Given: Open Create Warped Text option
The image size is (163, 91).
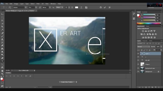Looking at the screenshot, I should [x=81, y=7].
